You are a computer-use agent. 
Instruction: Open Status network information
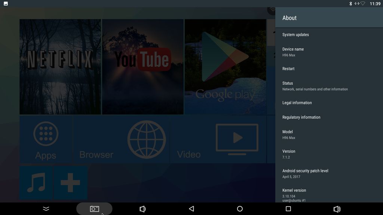point(315,86)
